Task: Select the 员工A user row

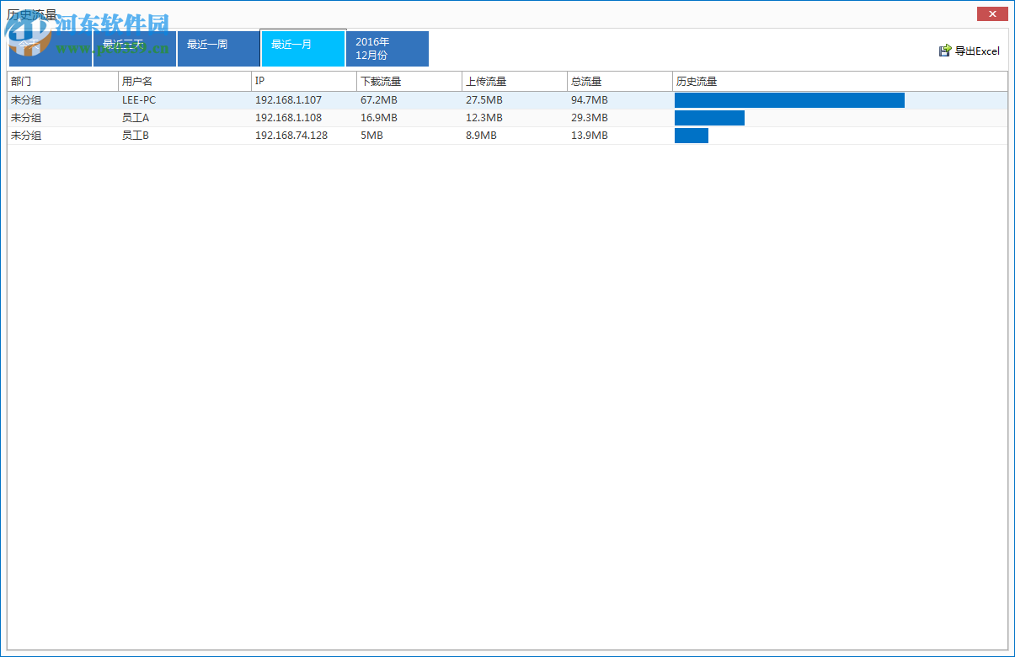Action: coord(507,118)
